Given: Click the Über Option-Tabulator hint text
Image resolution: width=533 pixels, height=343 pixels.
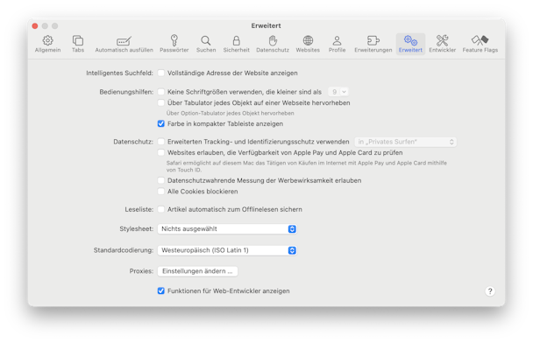Looking at the screenshot, I should pos(231,114).
